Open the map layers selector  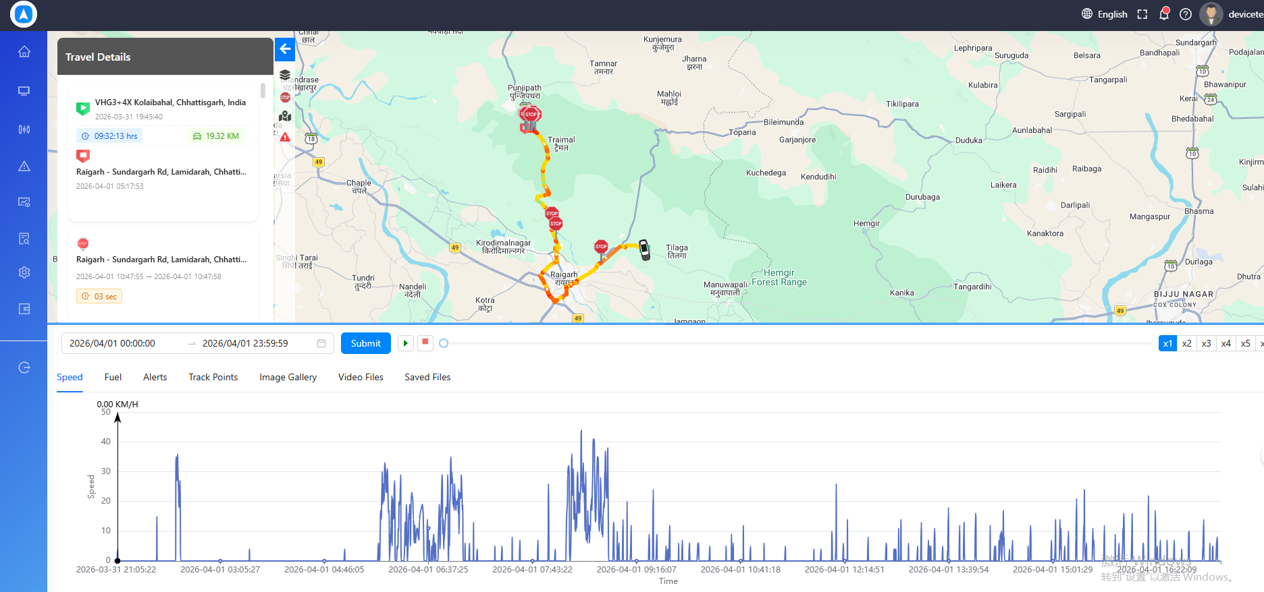click(285, 75)
